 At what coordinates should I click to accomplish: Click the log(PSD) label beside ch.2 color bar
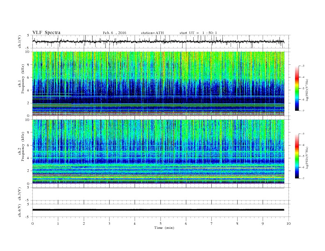click(307, 157)
